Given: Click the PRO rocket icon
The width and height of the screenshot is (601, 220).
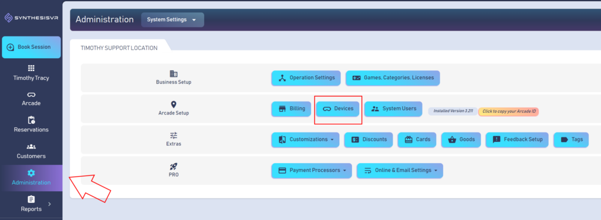Looking at the screenshot, I should click(174, 167).
